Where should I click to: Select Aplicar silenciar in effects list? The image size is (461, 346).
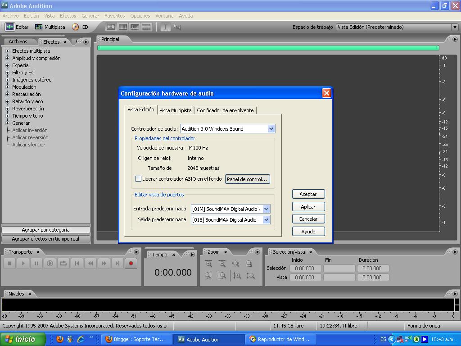point(28,145)
